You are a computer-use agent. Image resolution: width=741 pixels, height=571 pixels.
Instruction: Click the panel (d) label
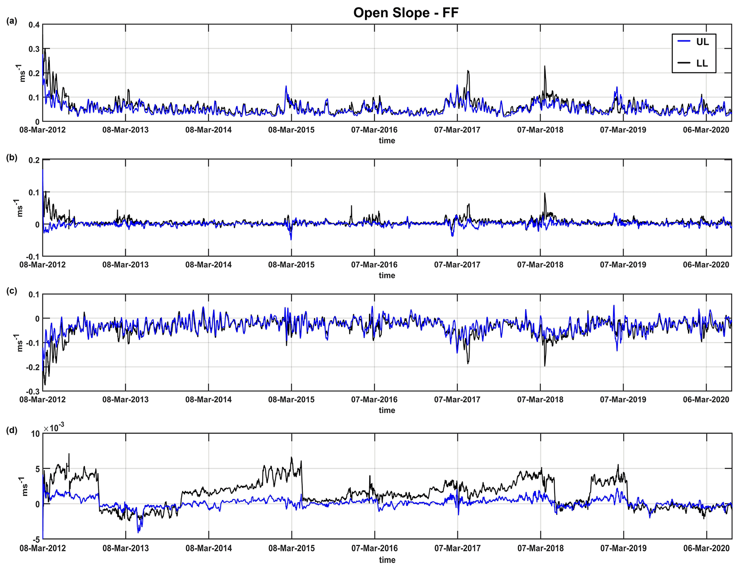click(x=12, y=430)
